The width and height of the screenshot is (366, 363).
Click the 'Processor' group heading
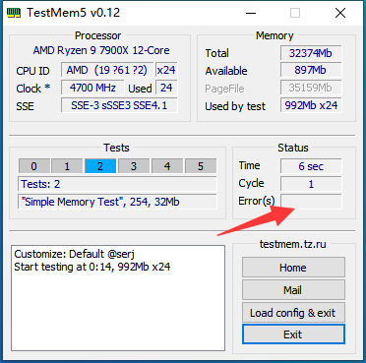pyautogui.click(x=98, y=35)
